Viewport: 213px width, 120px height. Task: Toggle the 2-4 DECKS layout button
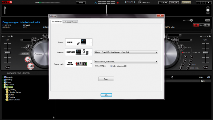coord(163,2)
